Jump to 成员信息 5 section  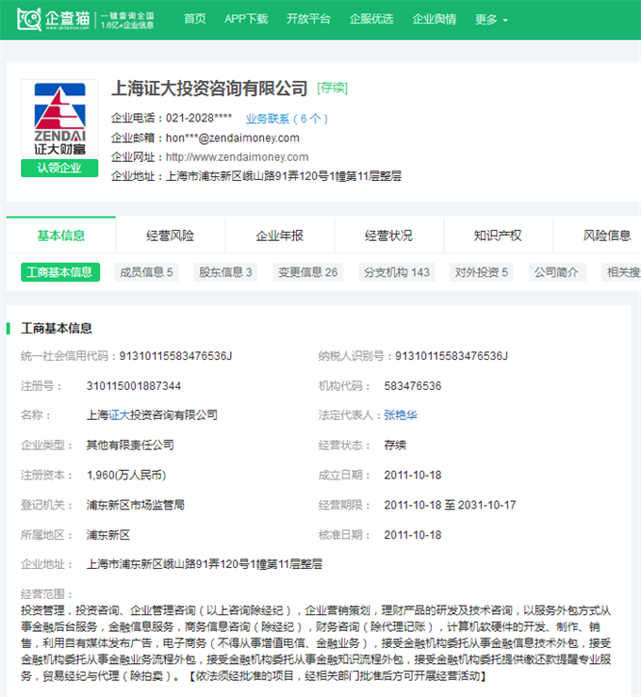(146, 272)
